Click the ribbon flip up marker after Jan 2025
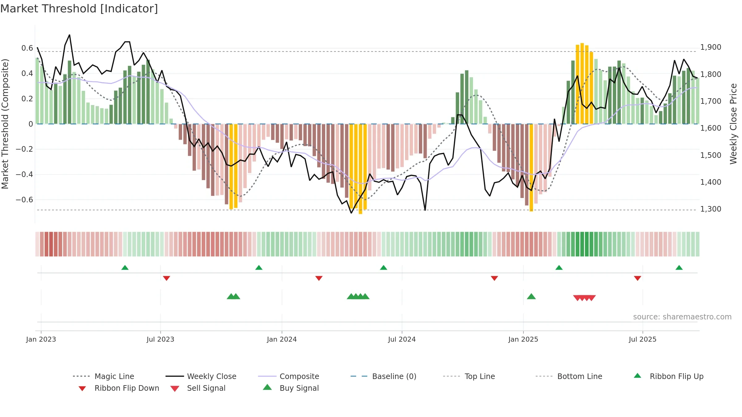Image resolution: width=742 pixels, height=417 pixels. pos(559,267)
